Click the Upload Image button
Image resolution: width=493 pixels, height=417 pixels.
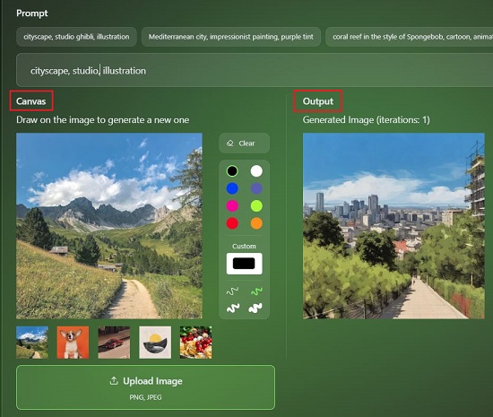pos(145,387)
